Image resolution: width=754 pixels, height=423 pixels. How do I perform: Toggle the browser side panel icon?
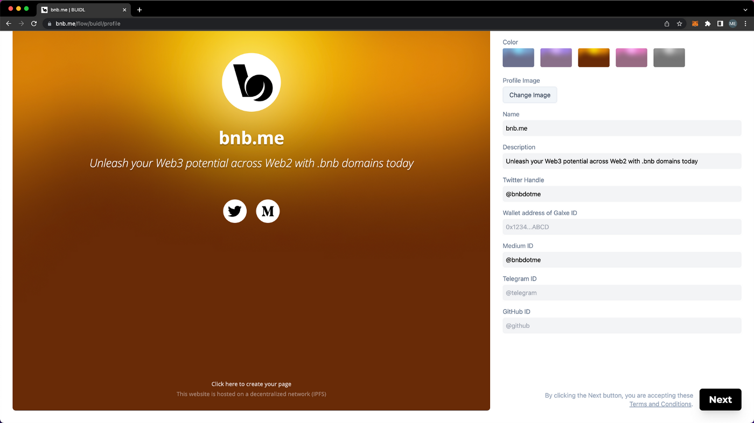[x=720, y=24]
